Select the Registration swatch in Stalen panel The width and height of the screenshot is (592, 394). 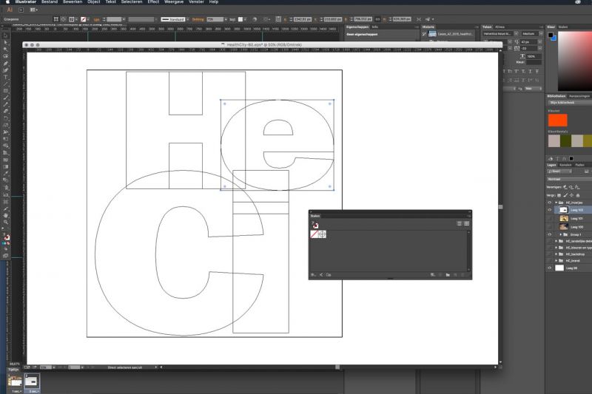[x=323, y=234]
